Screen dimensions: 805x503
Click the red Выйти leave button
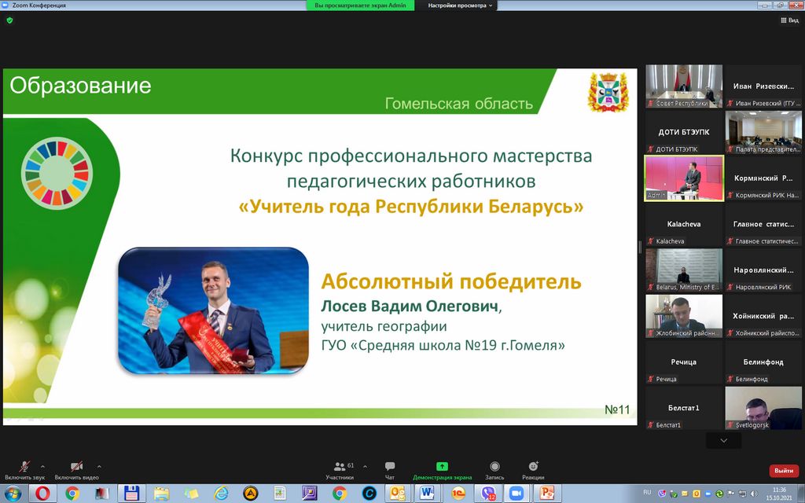pyautogui.click(x=783, y=471)
